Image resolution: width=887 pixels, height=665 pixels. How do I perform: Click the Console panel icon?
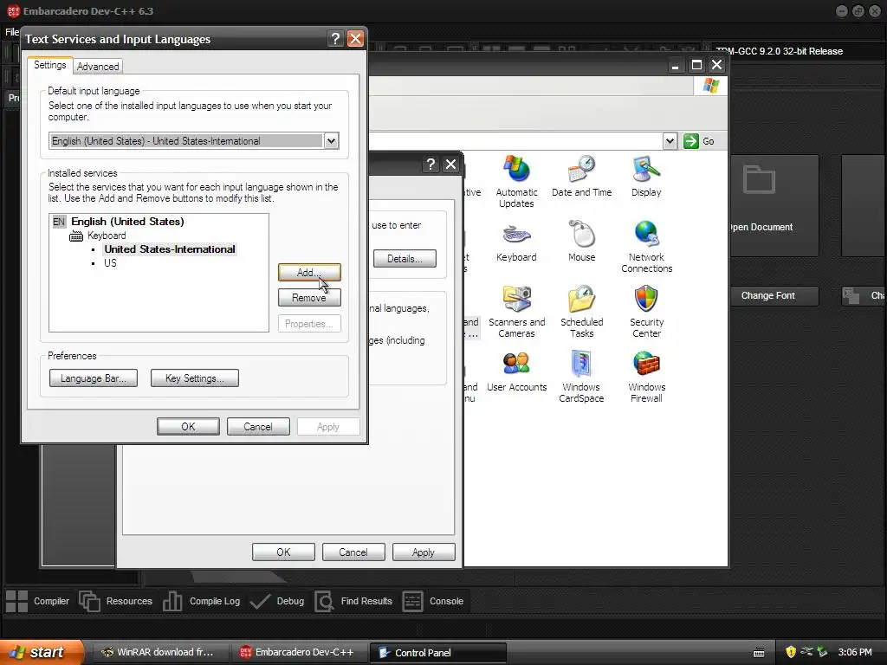412,601
